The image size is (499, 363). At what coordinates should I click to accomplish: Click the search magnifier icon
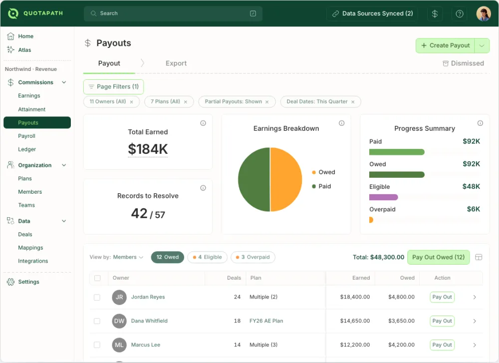(x=93, y=13)
